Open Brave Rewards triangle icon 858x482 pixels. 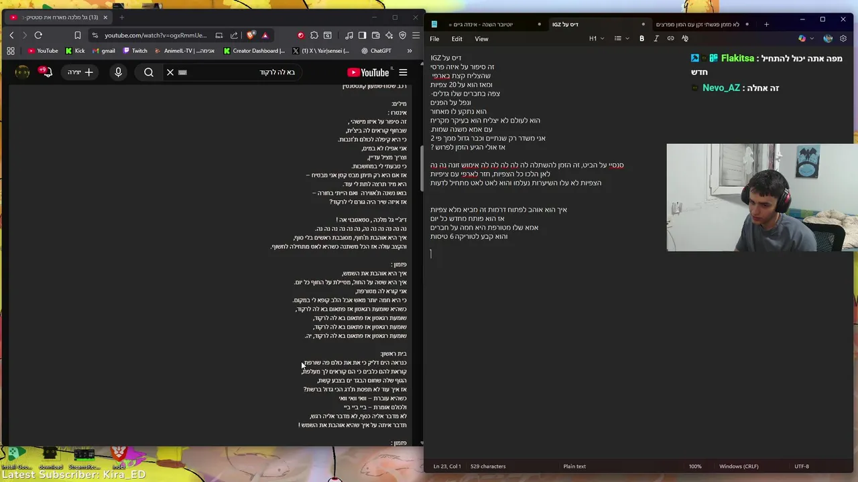(265, 35)
